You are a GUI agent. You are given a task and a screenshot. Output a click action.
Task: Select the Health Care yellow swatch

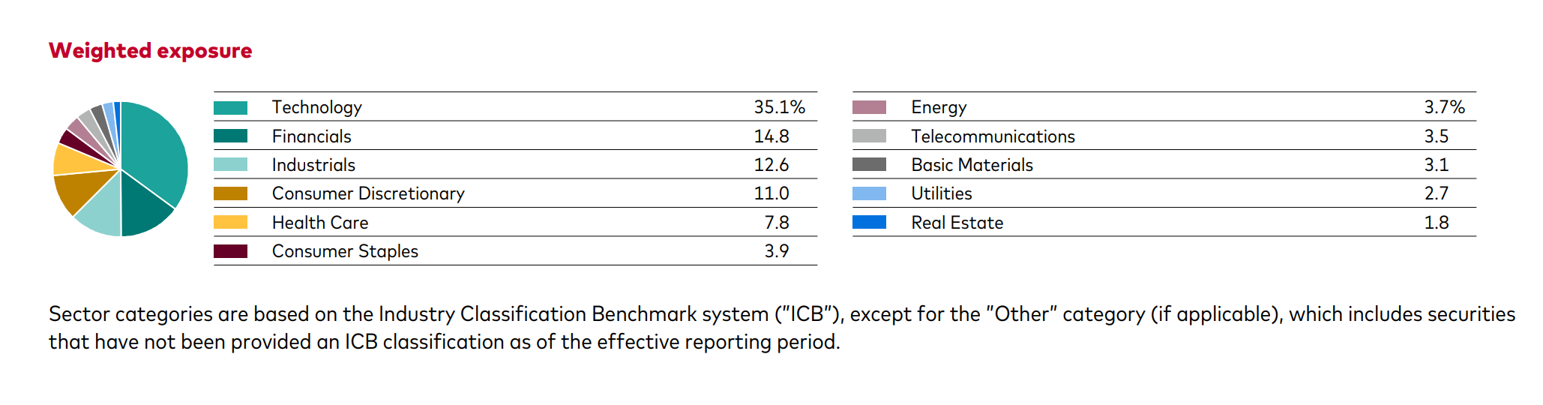point(230,222)
